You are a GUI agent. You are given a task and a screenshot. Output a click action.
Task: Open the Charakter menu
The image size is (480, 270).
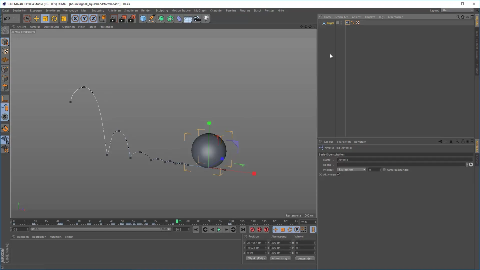[216, 10]
